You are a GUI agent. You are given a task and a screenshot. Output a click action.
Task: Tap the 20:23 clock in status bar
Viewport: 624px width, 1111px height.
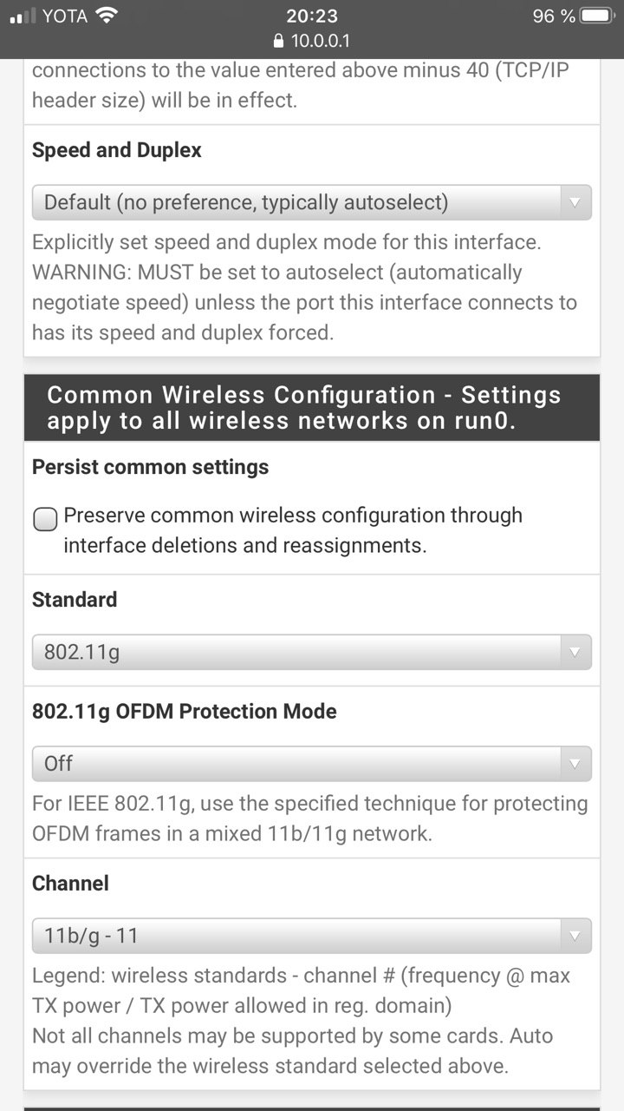click(312, 16)
